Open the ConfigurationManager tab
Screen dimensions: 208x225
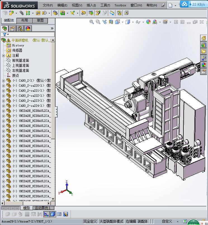point(20,29)
